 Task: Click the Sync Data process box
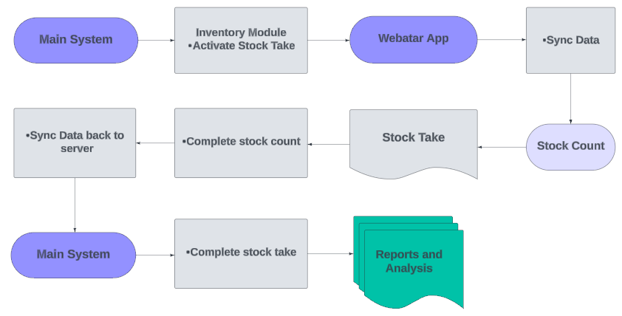(x=570, y=40)
